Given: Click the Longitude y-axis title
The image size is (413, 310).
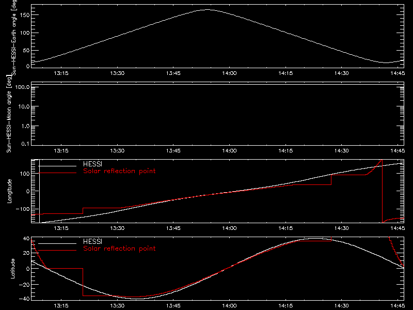Looking at the screenshot, I should coord(9,191).
